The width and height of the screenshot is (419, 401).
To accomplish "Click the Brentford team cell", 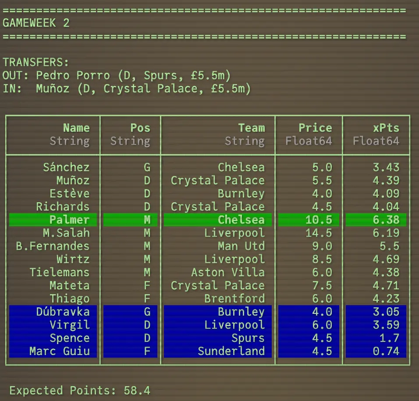I will coord(234,299).
